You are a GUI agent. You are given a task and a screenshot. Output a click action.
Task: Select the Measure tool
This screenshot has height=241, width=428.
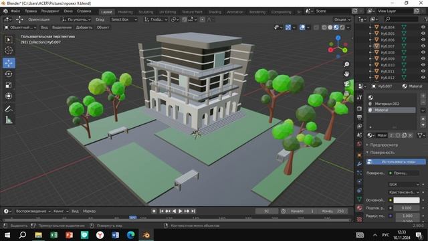(x=9, y=120)
